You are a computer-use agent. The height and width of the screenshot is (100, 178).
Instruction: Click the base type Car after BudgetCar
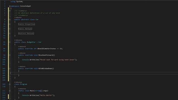point(40,42)
